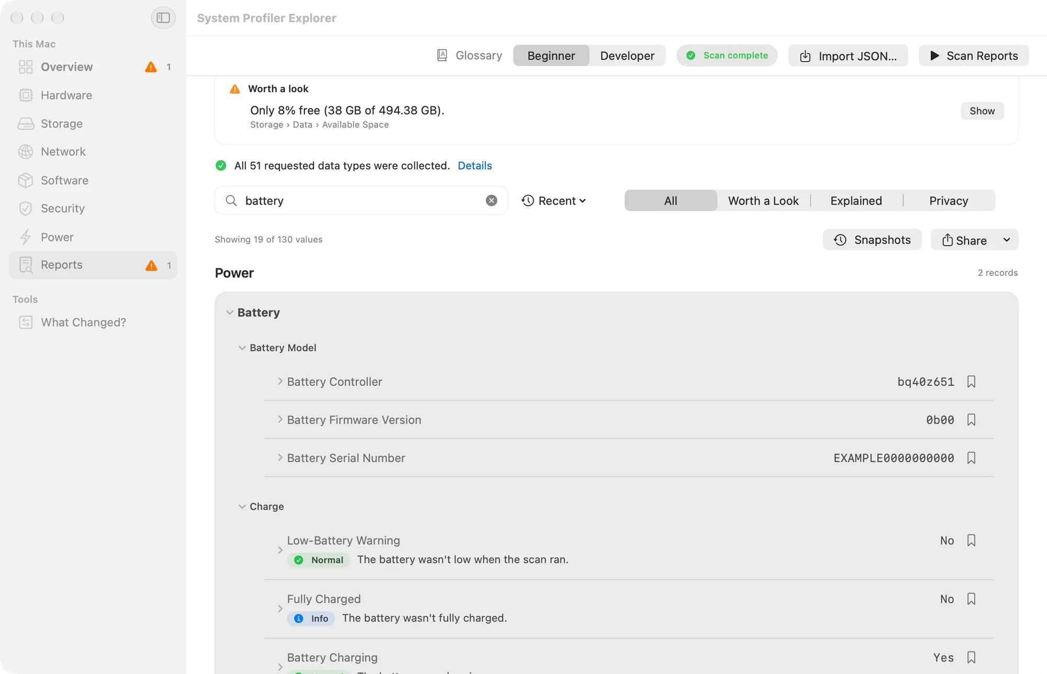This screenshot has width=1047, height=674.
Task: Expand the Fully Charged row
Action: [x=280, y=609]
